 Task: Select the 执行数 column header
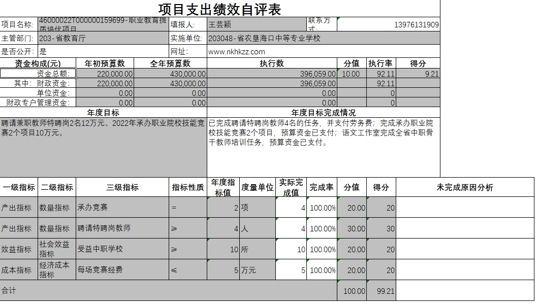tap(272, 63)
